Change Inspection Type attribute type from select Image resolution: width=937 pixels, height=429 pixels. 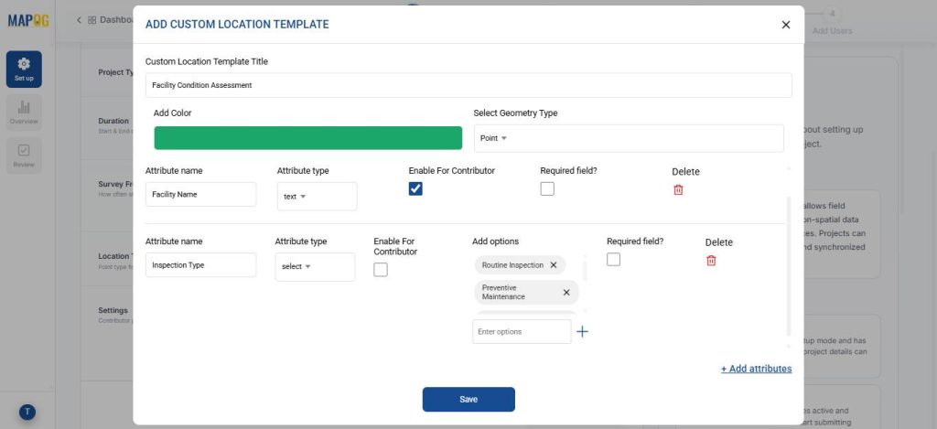(x=315, y=266)
